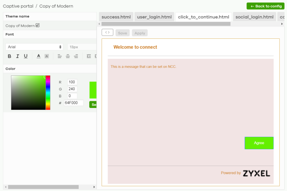
Task: Decrease text indent
Action: pos(89,56)
